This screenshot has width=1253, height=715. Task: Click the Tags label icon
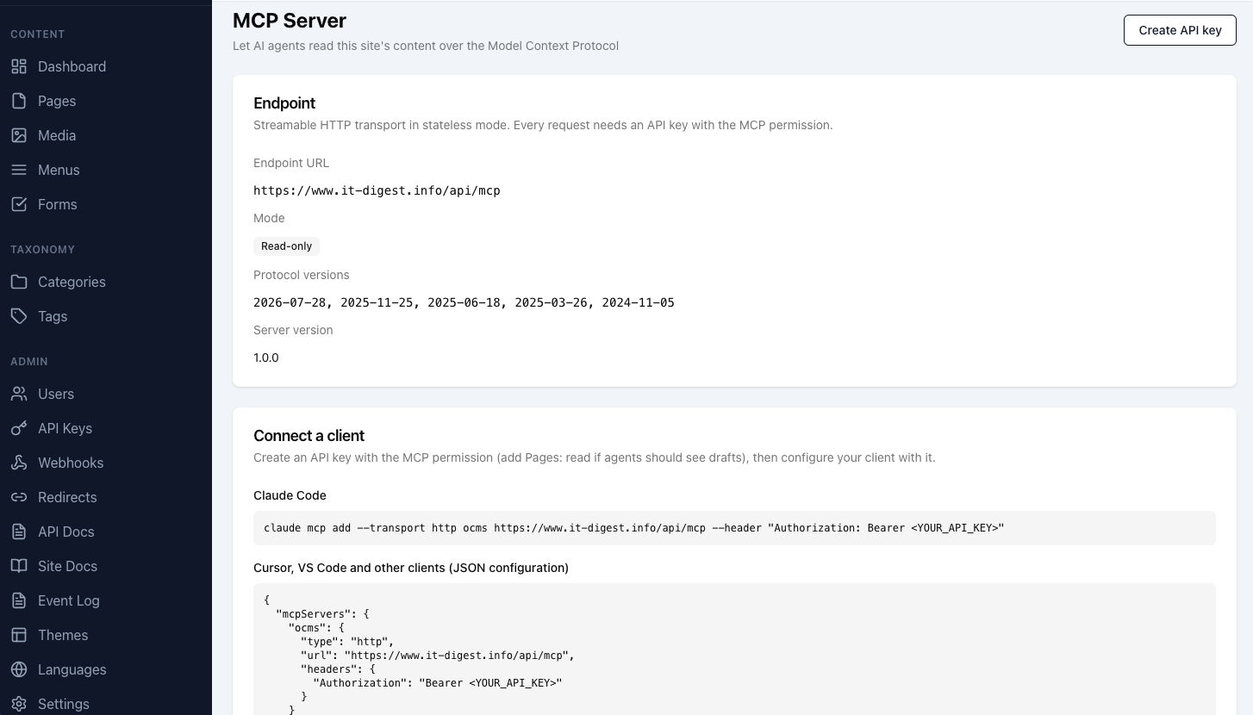[x=19, y=316]
